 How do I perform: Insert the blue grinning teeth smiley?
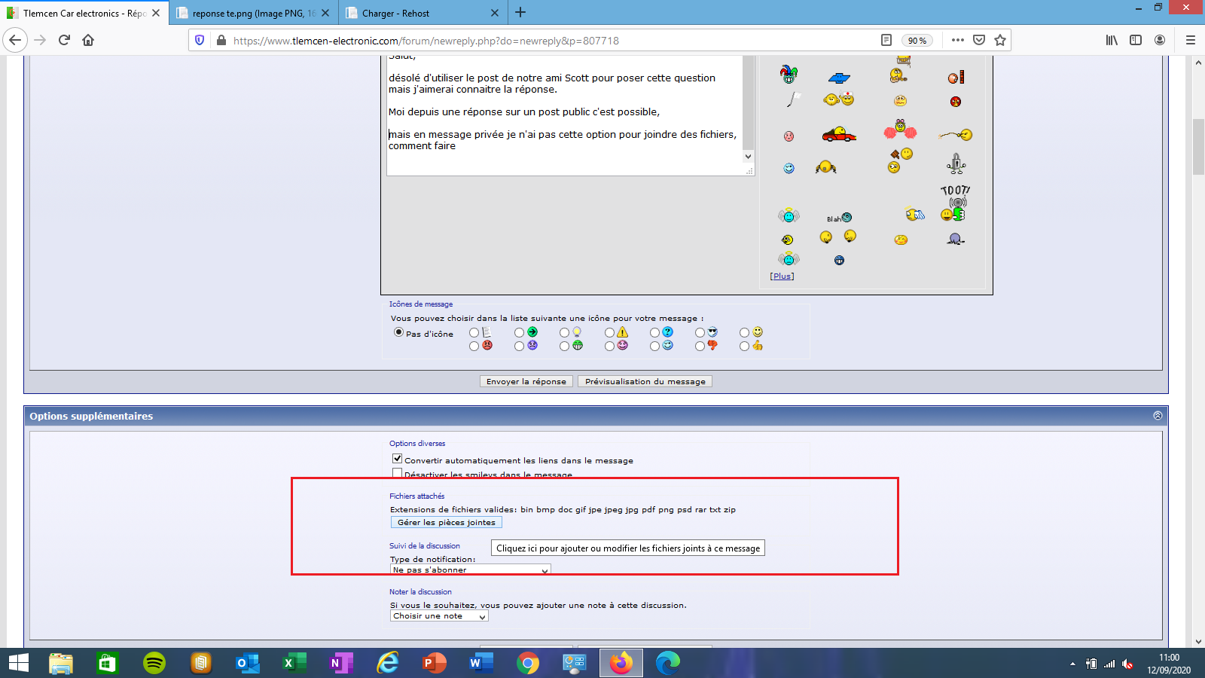click(x=839, y=261)
